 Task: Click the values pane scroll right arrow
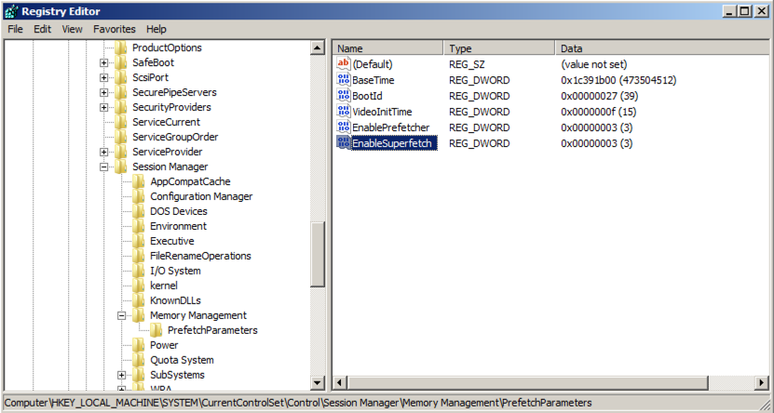[763, 382]
